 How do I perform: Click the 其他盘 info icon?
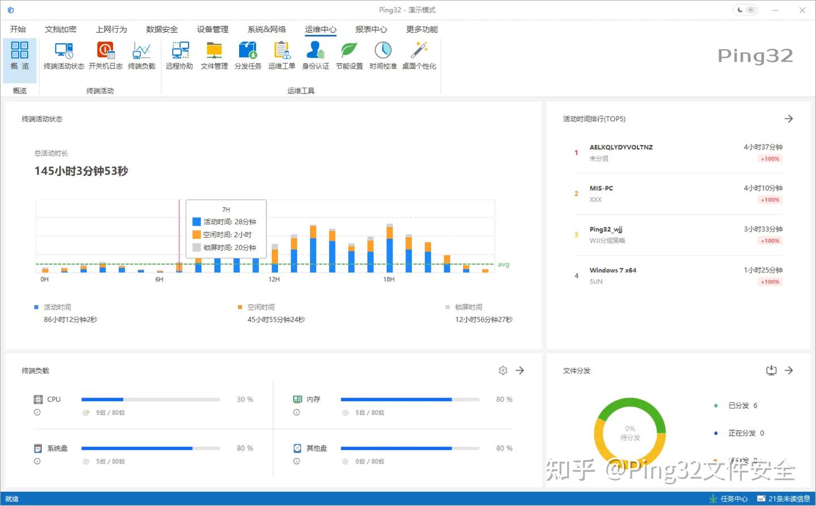pyautogui.click(x=296, y=461)
